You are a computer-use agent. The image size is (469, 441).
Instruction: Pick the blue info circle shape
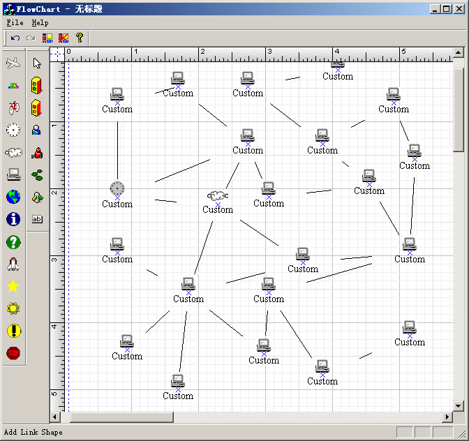(13, 219)
